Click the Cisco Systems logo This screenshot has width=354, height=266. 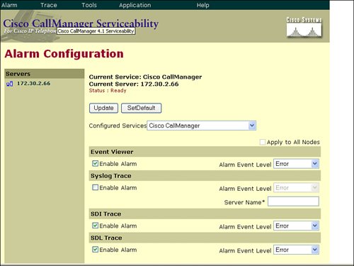point(304,28)
